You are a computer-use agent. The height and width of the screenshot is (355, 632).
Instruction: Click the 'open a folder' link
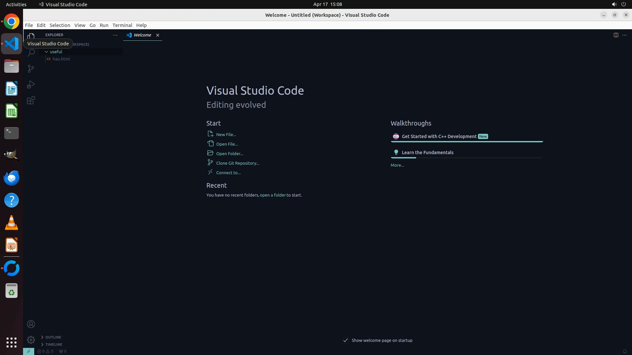pos(273,195)
